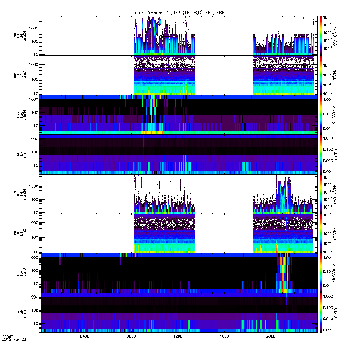Click the '1000' y-axis tick of the thb eac34 panel
339x362 pixels.
click(x=33, y=28)
